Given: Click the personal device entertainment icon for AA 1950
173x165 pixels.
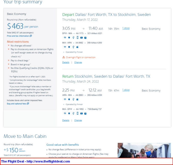Looking at the screenshot, I should 77,113.
